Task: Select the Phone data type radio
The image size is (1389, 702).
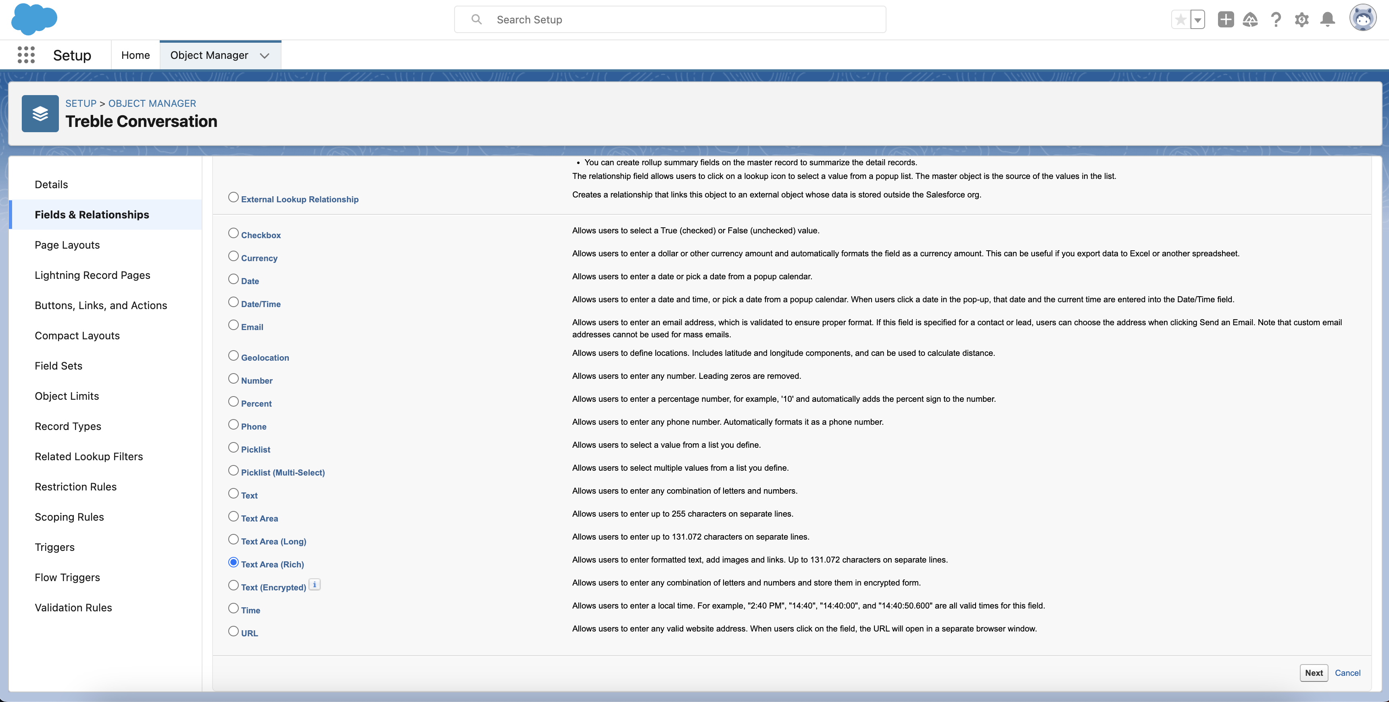Action: [234, 424]
